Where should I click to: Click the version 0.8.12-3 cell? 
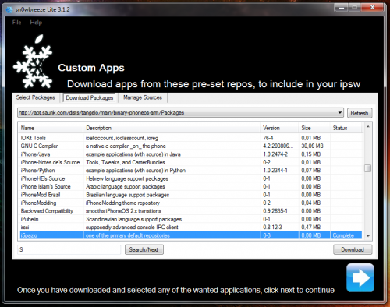(272, 227)
